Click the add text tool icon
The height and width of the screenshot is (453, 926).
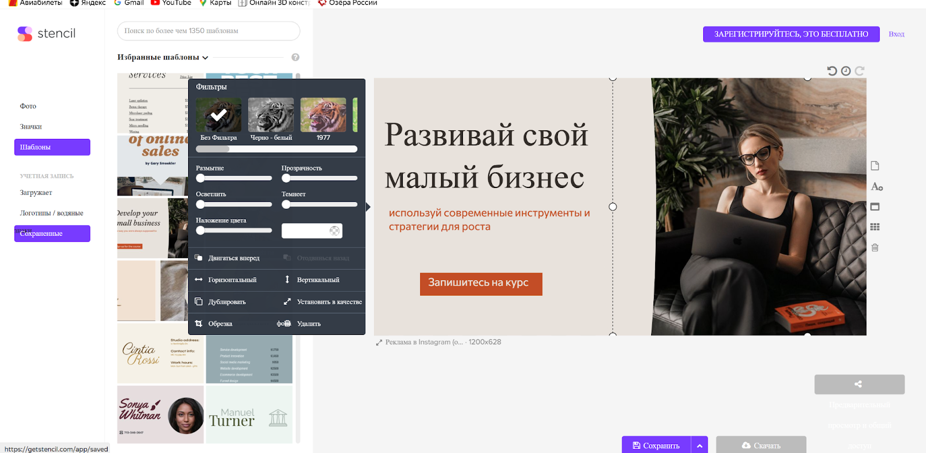pos(876,186)
